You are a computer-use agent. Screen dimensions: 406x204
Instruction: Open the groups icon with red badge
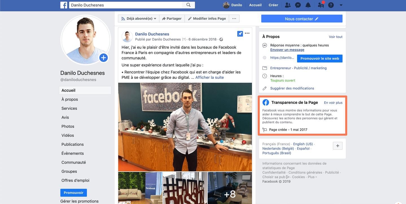321,5
